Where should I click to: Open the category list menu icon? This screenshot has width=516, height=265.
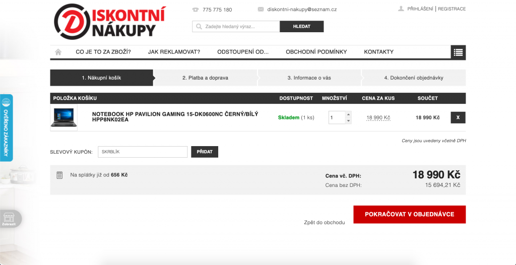click(458, 52)
